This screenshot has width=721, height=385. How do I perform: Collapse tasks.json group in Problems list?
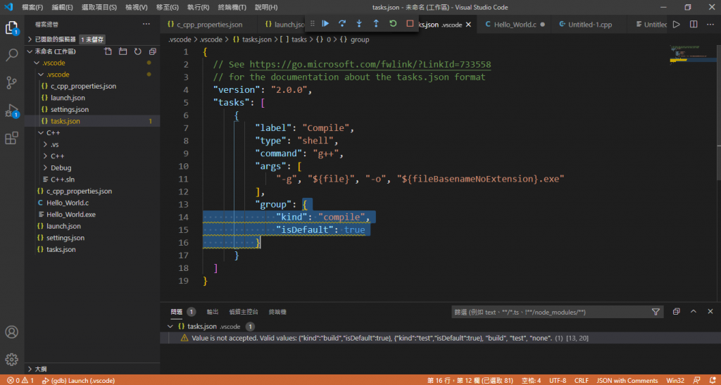[x=169, y=327]
